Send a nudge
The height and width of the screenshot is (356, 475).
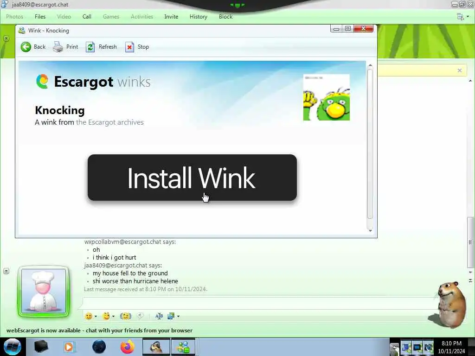click(125, 316)
